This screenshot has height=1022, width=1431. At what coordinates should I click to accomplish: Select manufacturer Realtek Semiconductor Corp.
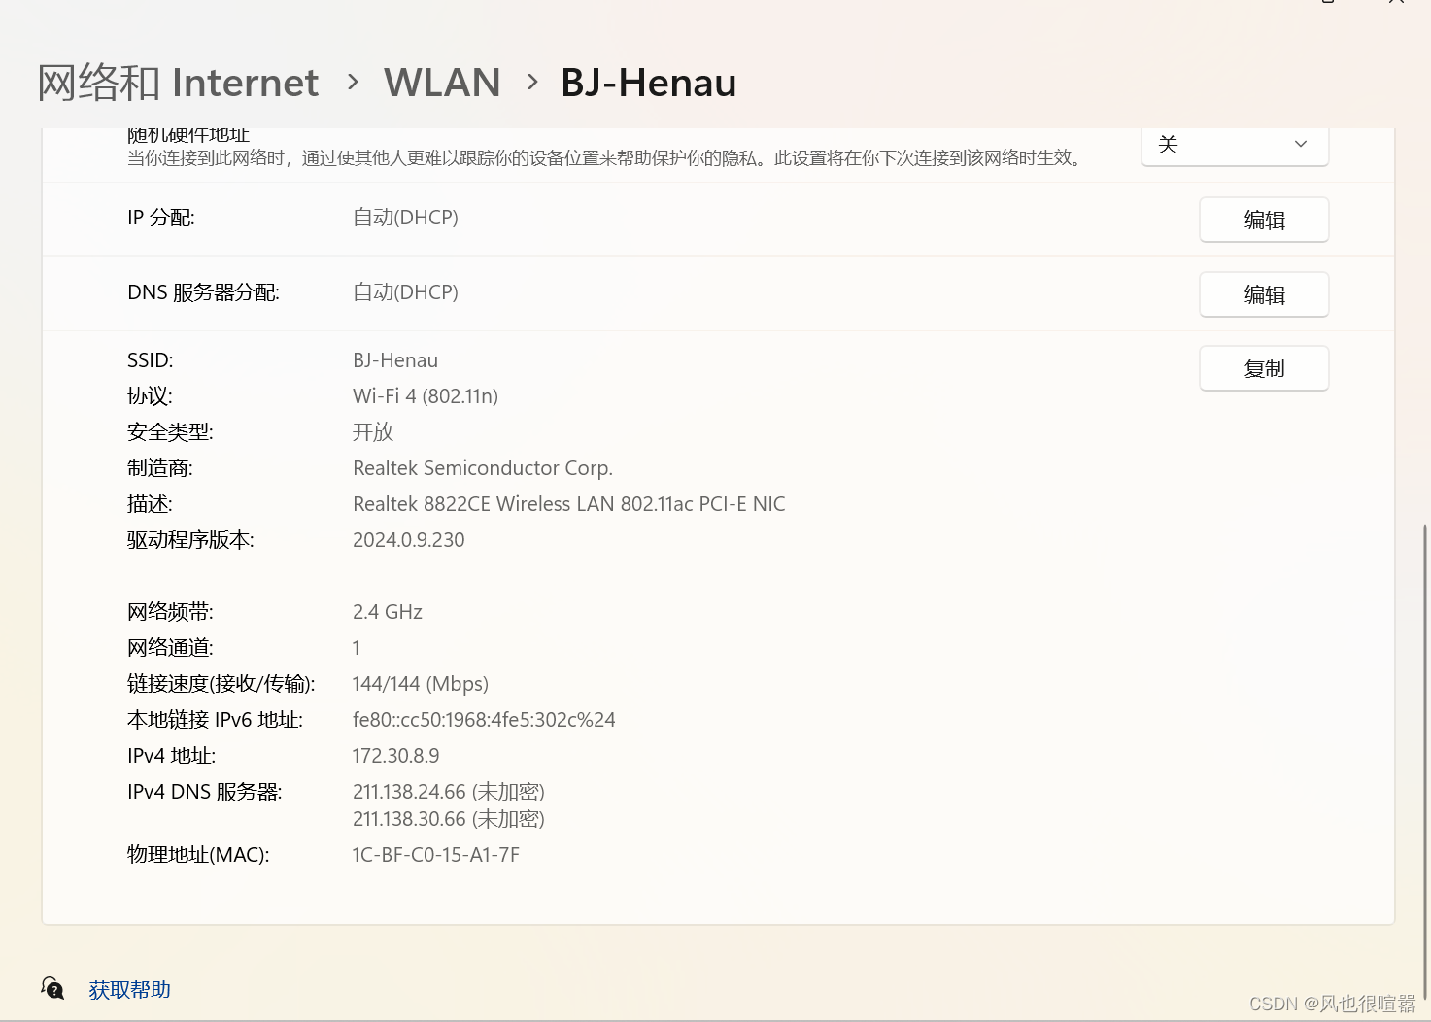483,468
